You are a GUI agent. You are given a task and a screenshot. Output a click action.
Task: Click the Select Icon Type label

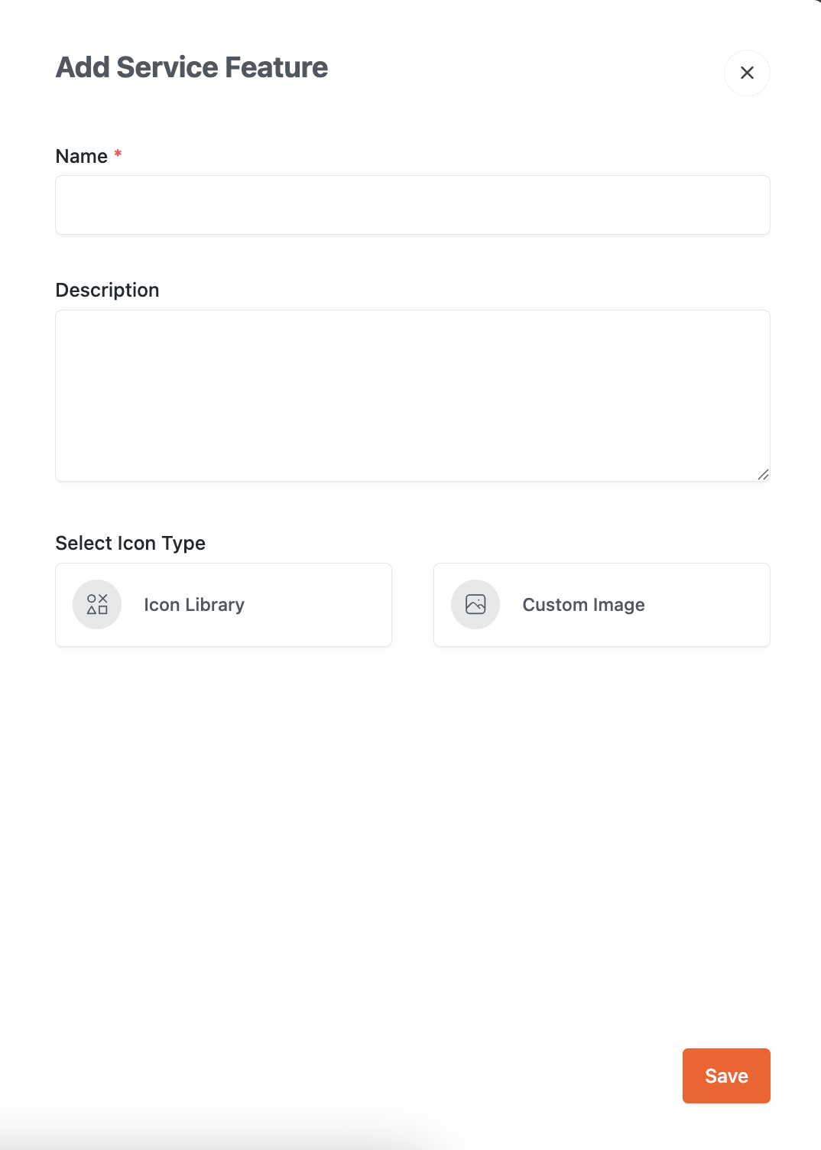(x=130, y=543)
